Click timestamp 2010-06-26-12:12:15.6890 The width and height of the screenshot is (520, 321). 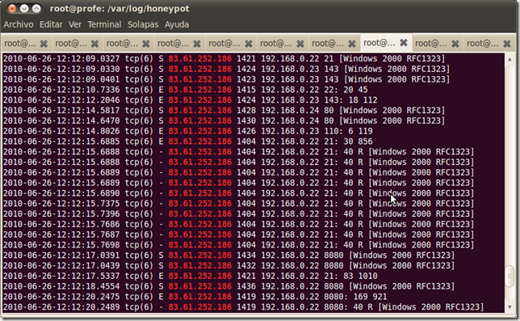click(61, 193)
